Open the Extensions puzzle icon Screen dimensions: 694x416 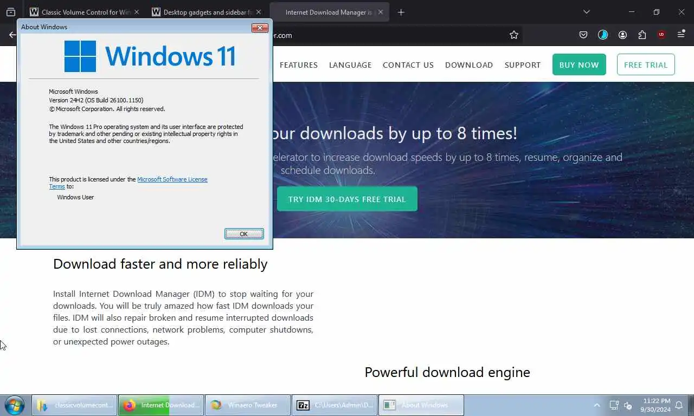coord(642,35)
